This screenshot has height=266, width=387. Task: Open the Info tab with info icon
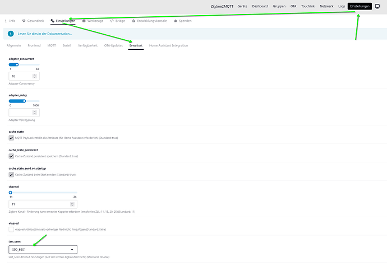pos(11,20)
